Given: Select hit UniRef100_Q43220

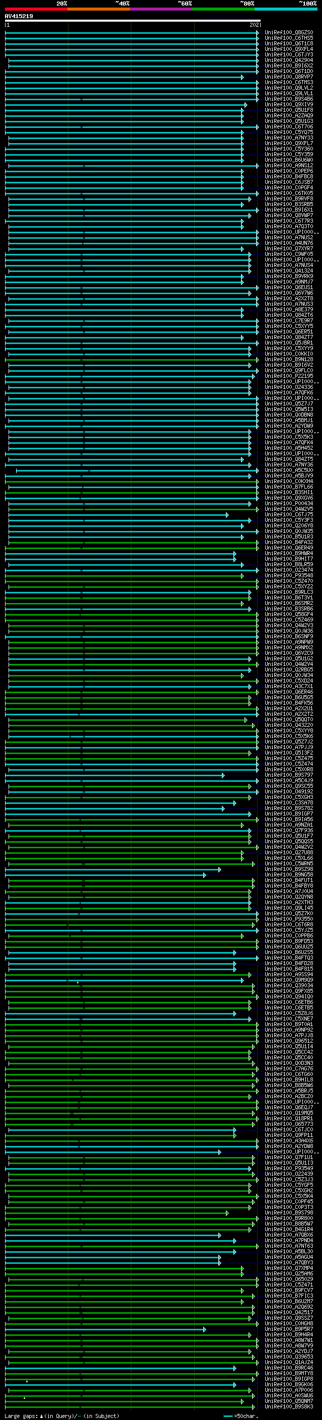Looking at the screenshot, I should tap(289, 725).
